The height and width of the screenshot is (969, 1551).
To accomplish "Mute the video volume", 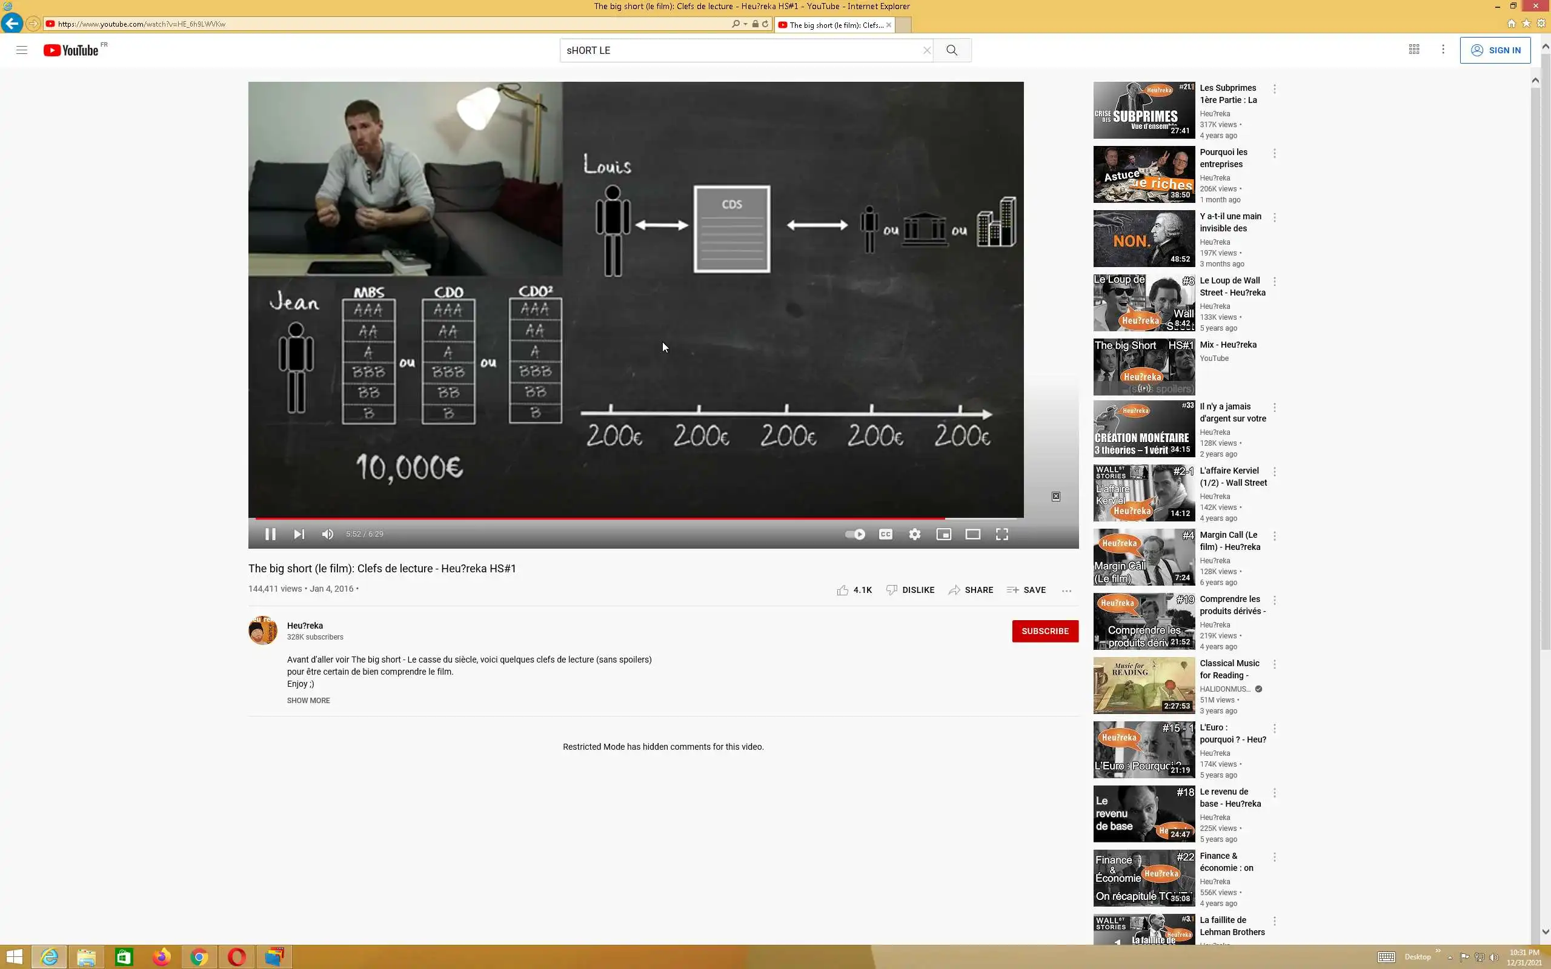I will point(328,534).
